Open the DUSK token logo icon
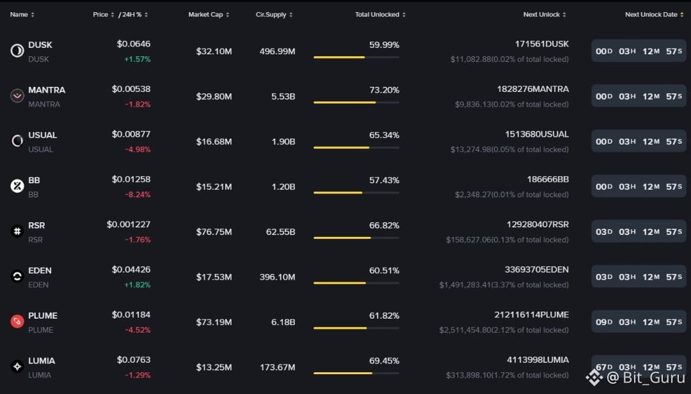Screen dimensions: 691x394 (x=17, y=51)
